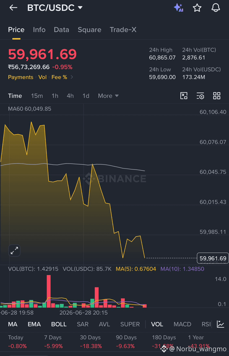The width and height of the screenshot is (229, 356).
Task: Expand the More timeframe dropdown
Action: pyautogui.click(x=108, y=96)
